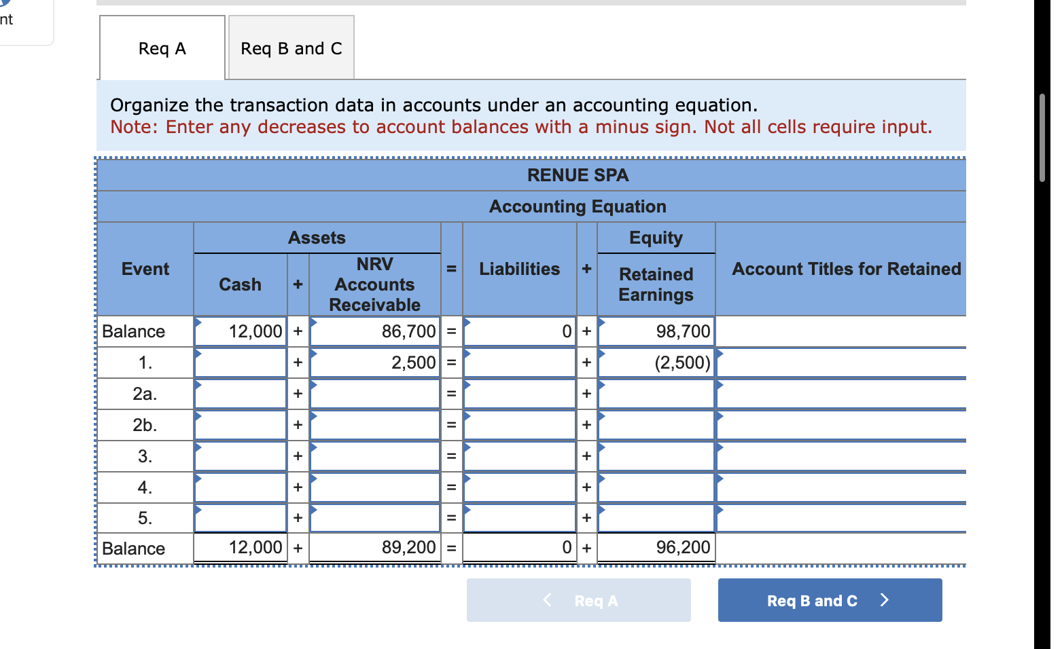This screenshot has height=649, width=1062.
Task: Click Liabilities cell for event 5
Action: 520,518
